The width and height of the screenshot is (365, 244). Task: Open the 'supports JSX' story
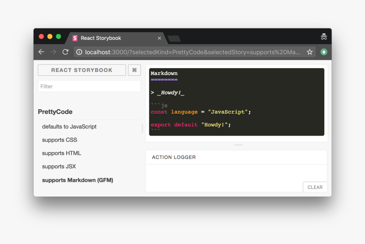(x=59, y=166)
